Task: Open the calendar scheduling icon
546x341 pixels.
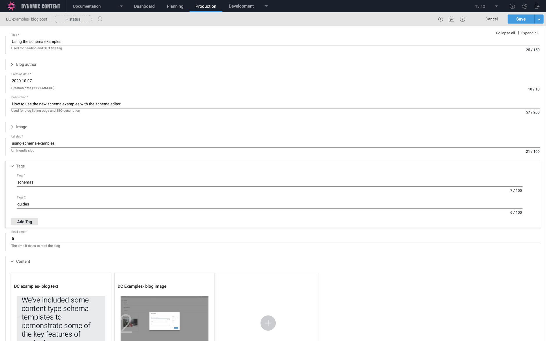Action: point(451,19)
